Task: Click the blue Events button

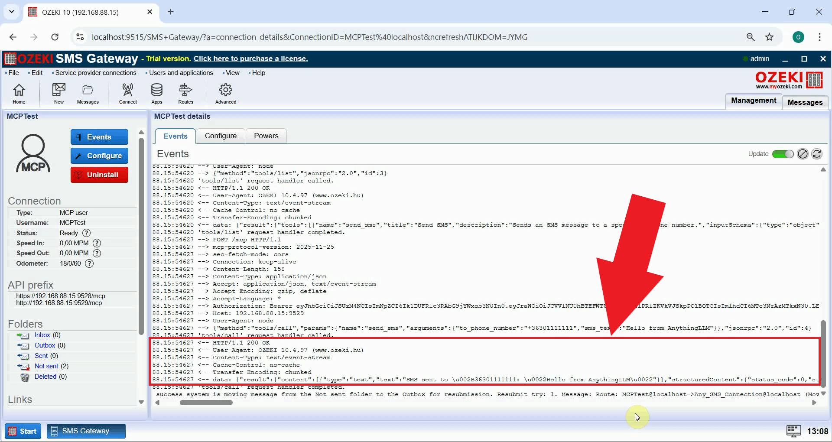Action: pos(99,137)
